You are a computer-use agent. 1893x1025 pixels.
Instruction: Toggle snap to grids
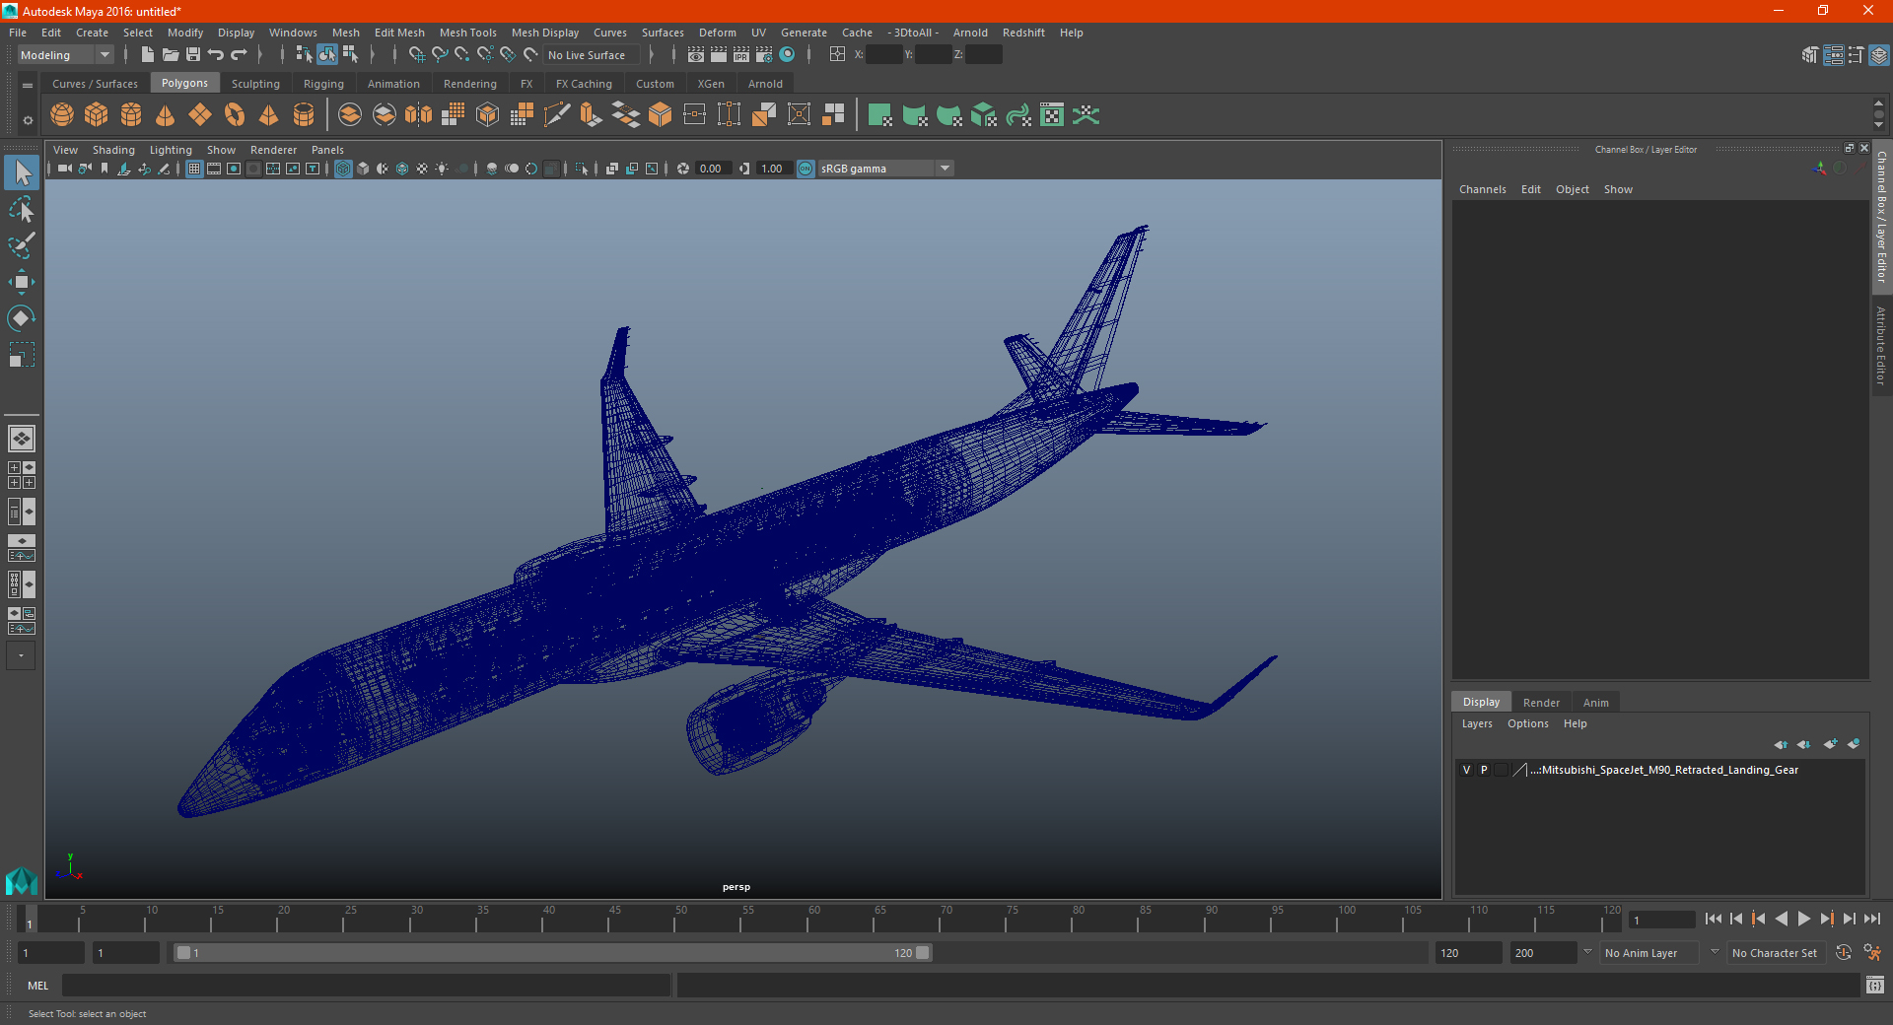[416, 55]
